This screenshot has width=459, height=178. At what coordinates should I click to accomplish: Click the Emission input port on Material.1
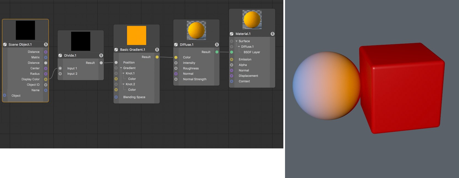(x=232, y=59)
